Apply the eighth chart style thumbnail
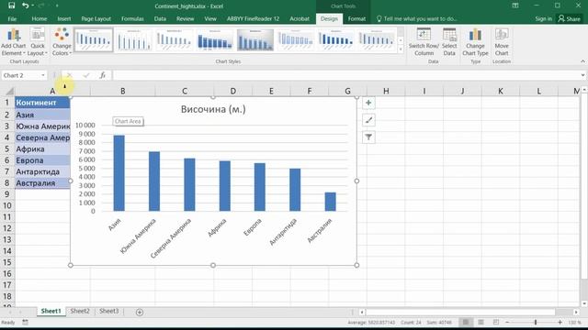This screenshot has height=330, width=588. point(377,40)
